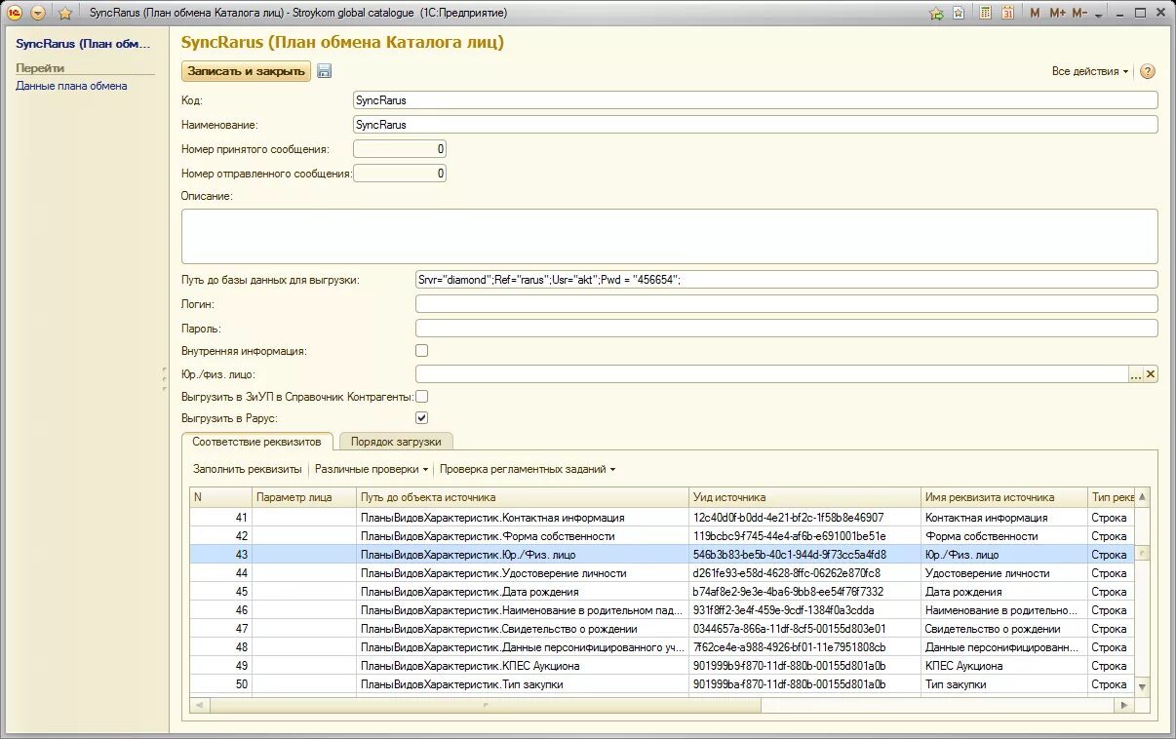
Task: Open the Различные проверки dropdown
Action: click(372, 469)
